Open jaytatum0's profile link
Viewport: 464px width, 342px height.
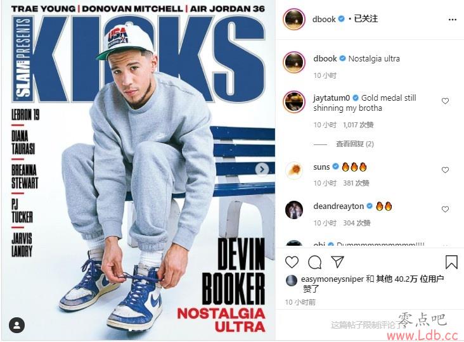point(332,98)
